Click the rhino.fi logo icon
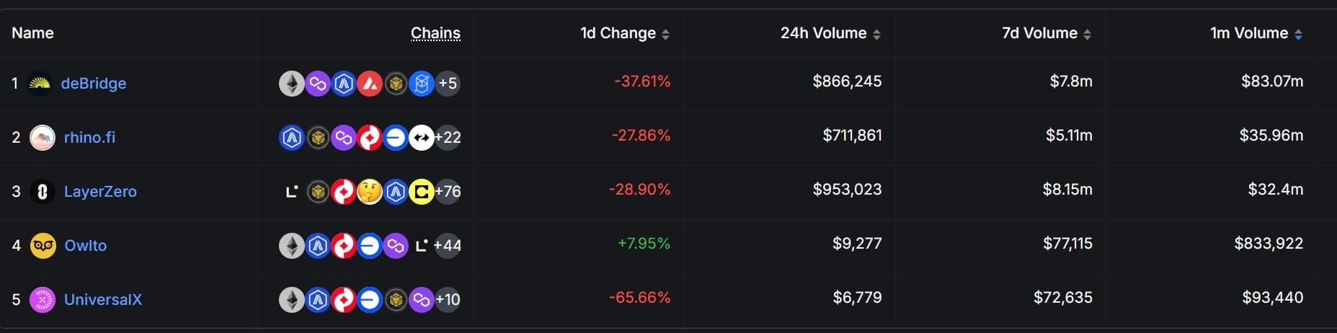This screenshot has height=333, width=1337. tap(43, 138)
